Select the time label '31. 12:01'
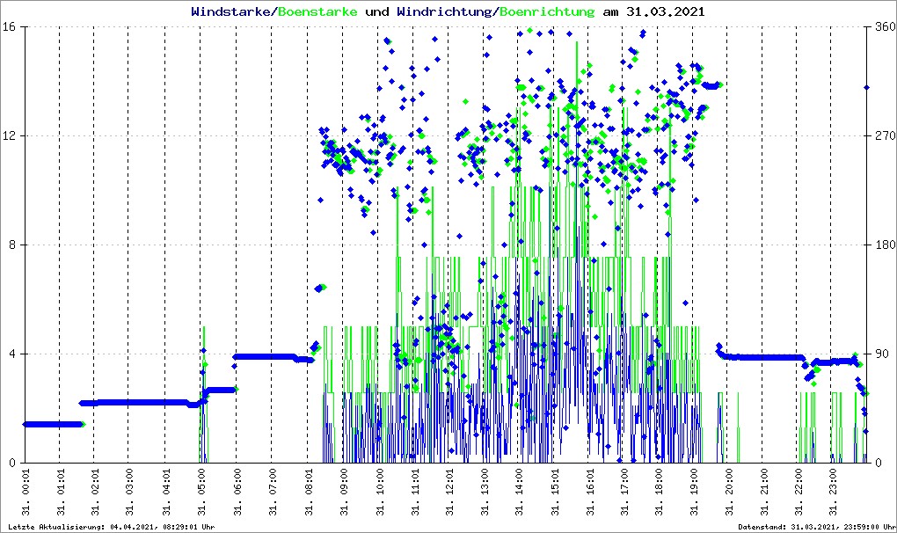The height and width of the screenshot is (533, 897). [449, 492]
